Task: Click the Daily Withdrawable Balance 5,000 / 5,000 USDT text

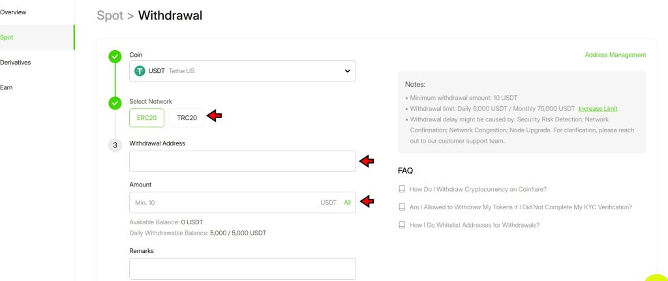Action: pyautogui.click(x=198, y=233)
